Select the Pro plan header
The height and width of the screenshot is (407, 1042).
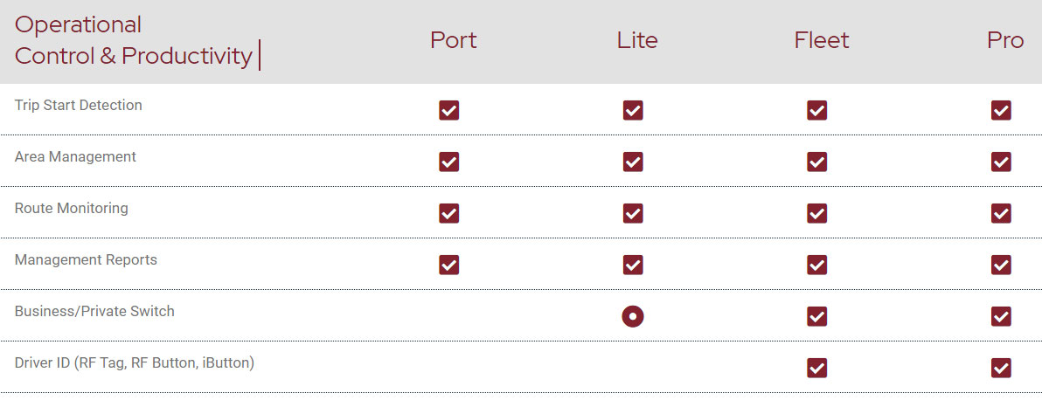coord(1005,41)
